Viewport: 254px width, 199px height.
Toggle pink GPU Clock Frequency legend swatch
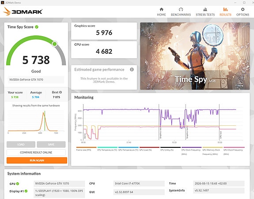point(234,147)
